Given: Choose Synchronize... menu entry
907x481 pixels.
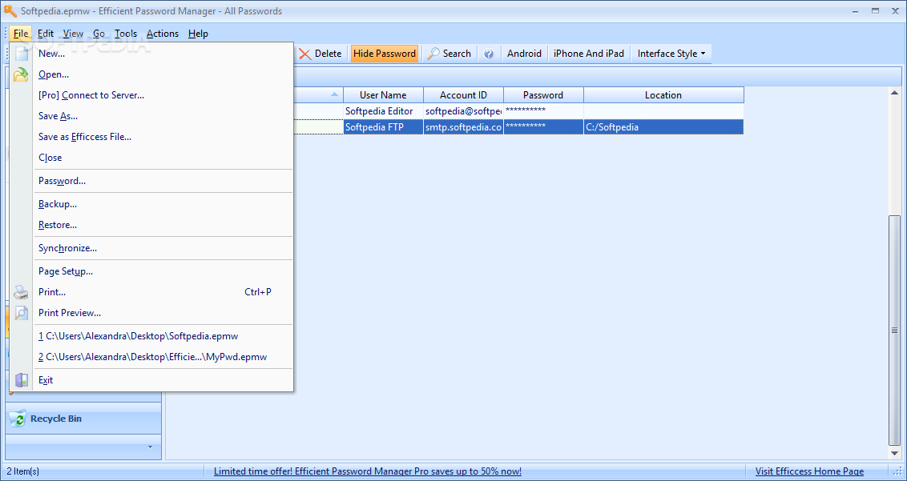Looking at the screenshot, I should click(x=163, y=248).
